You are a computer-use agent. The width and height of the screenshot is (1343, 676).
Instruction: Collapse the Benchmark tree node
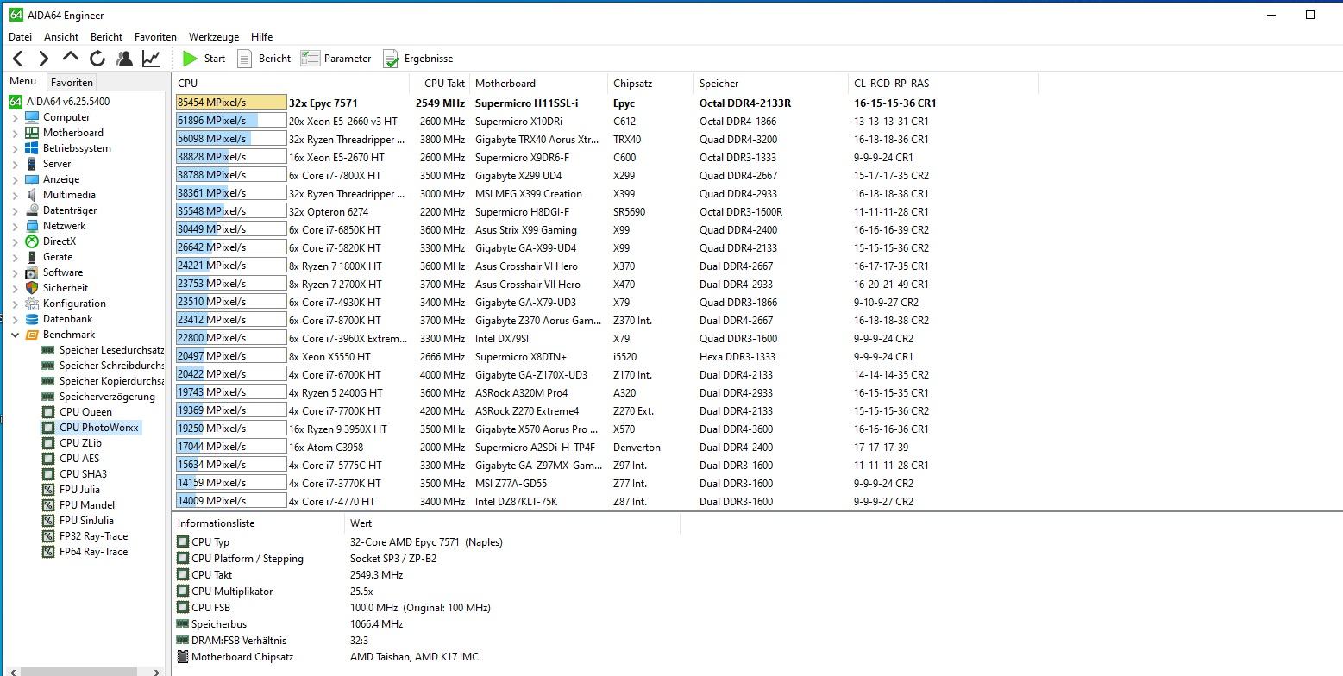(16, 335)
